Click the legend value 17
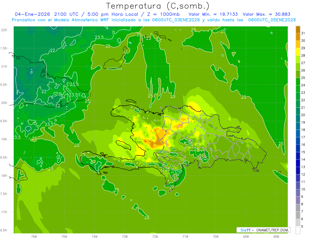The image size is (310, 240). pos(303,137)
